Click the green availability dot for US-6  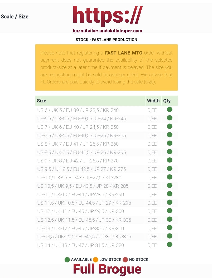pos(170,110)
